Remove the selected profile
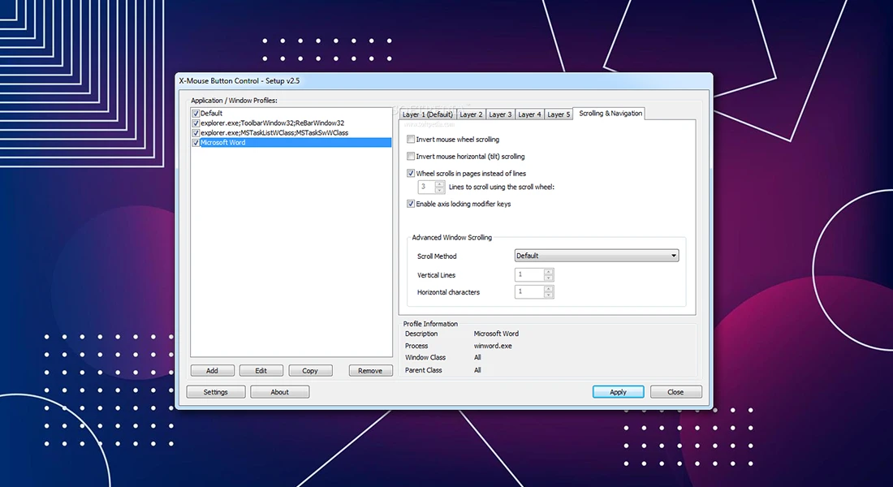Image resolution: width=893 pixels, height=487 pixels. [x=371, y=371]
